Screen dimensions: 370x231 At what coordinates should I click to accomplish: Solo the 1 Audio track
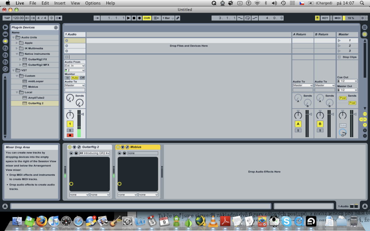pos(70,130)
